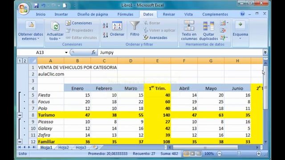The height and width of the screenshot is (160, 285).
Task: Select the Febrero header cell
Action: pos(104,88)
